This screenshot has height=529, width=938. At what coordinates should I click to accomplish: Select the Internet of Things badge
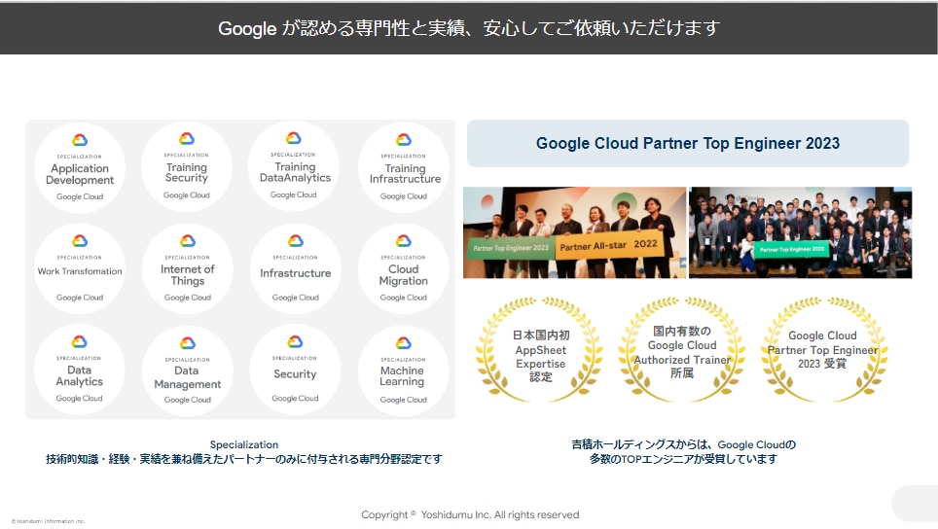pyautogui.click(x=188, y=269)
